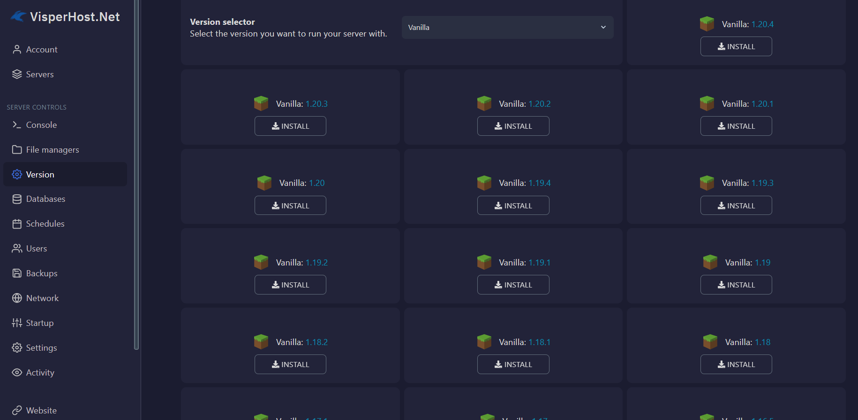Image resolution: width=858 pixels, height=420 pixels.
Task: Click the Account person icon
Action: 17,50
